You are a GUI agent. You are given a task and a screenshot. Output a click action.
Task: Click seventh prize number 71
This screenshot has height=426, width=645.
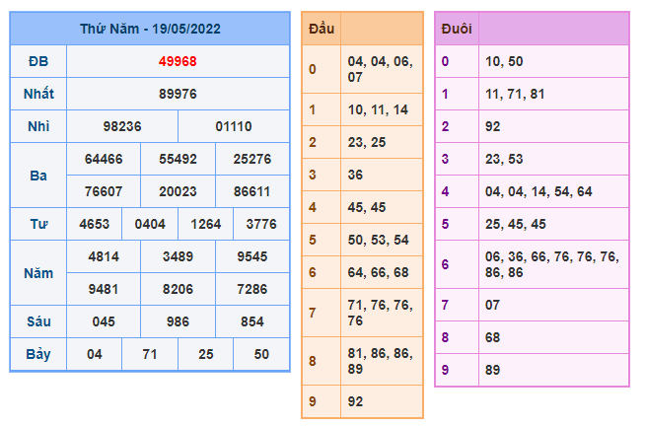(150, 354)
